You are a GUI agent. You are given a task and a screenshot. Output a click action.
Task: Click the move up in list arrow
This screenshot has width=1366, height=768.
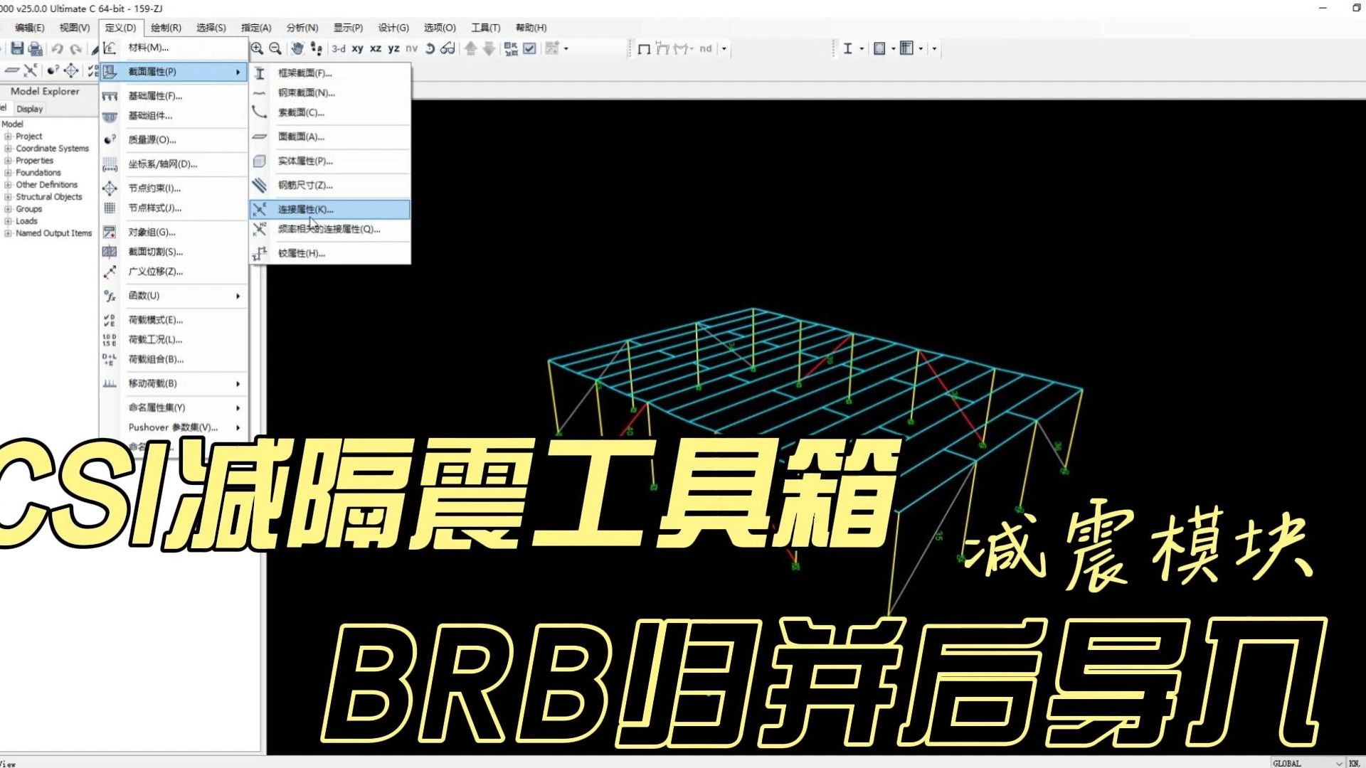click(471, 48)
